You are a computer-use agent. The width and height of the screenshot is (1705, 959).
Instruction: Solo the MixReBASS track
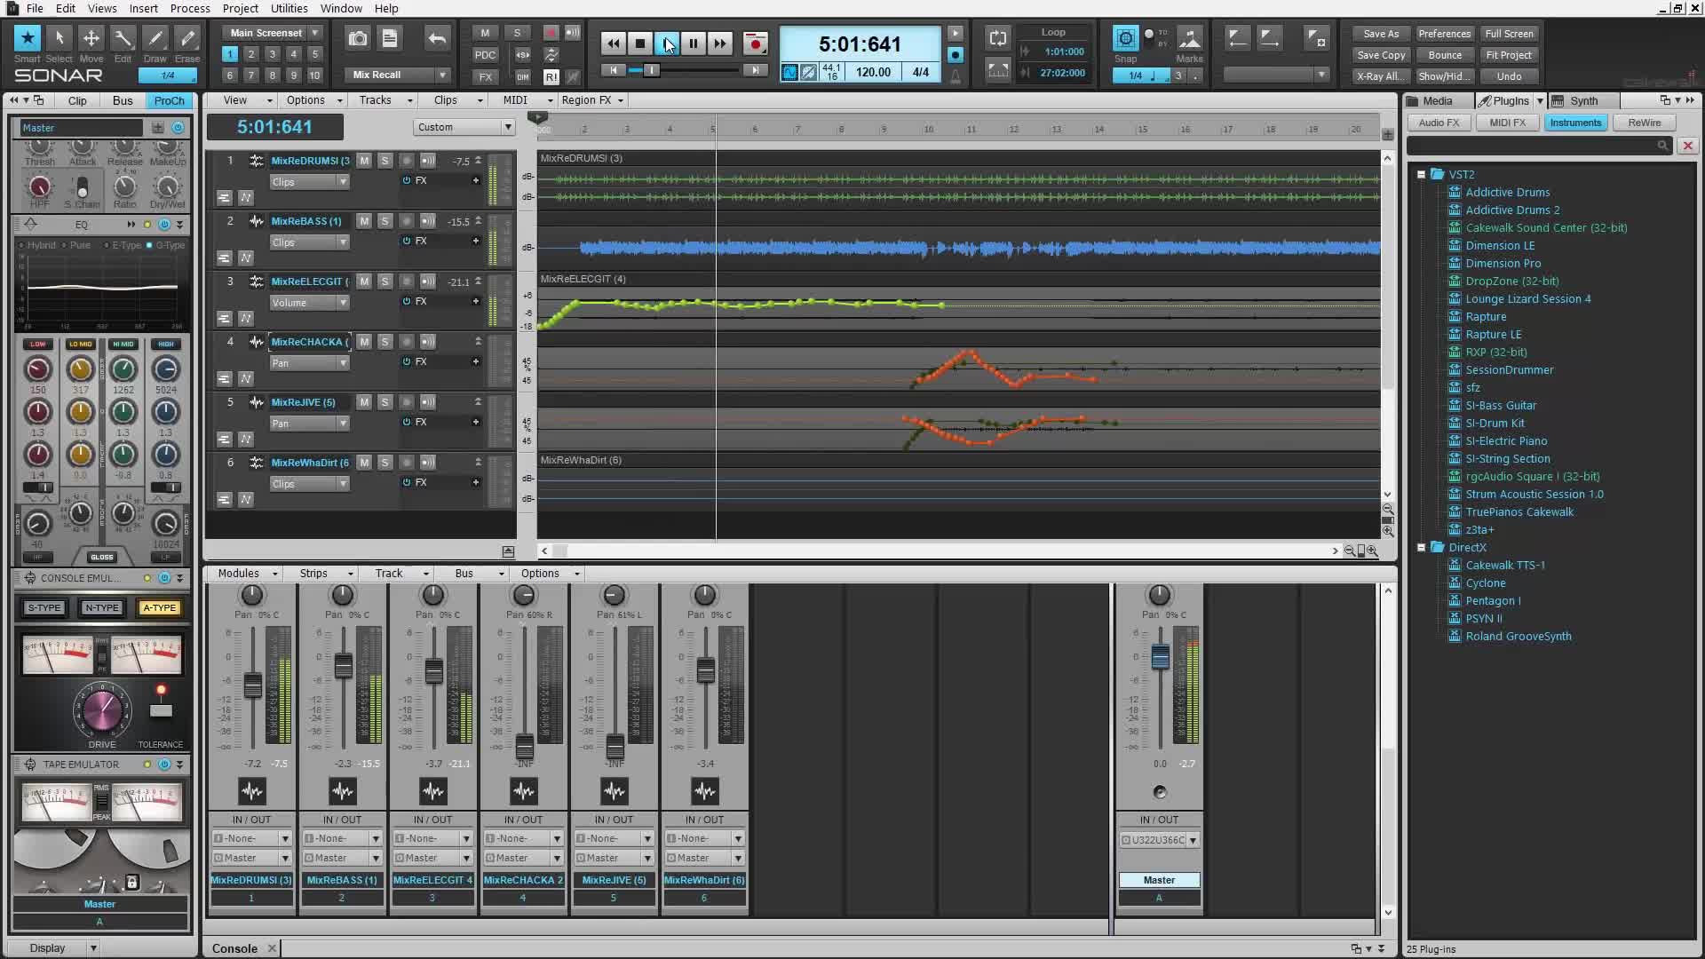[385, 221]
